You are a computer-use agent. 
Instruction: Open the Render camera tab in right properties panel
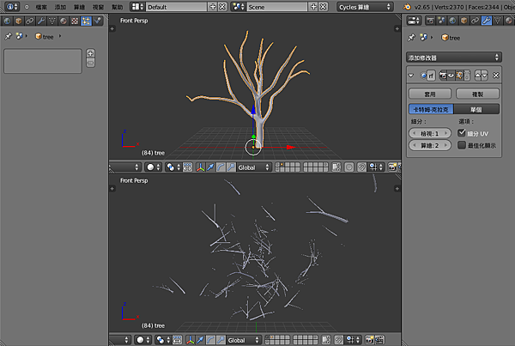[430, 21]
